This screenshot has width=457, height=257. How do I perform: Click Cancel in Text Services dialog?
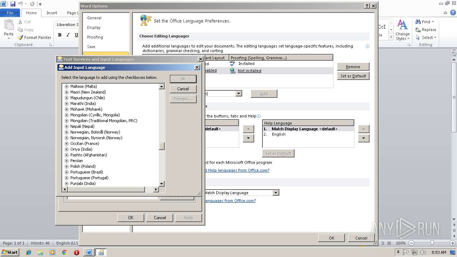point(160,218)
